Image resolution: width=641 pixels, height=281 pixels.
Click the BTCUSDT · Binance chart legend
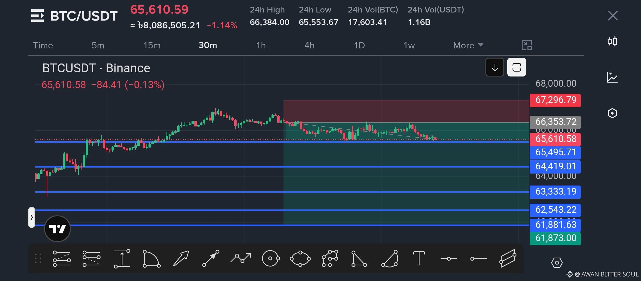click(x=96, y=68)
